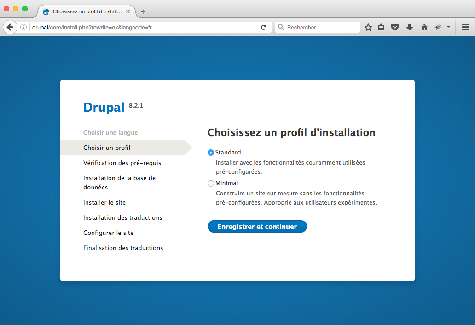
Task: Click 'Installation de la base de données' step
Action: click(x=119, y=182)
